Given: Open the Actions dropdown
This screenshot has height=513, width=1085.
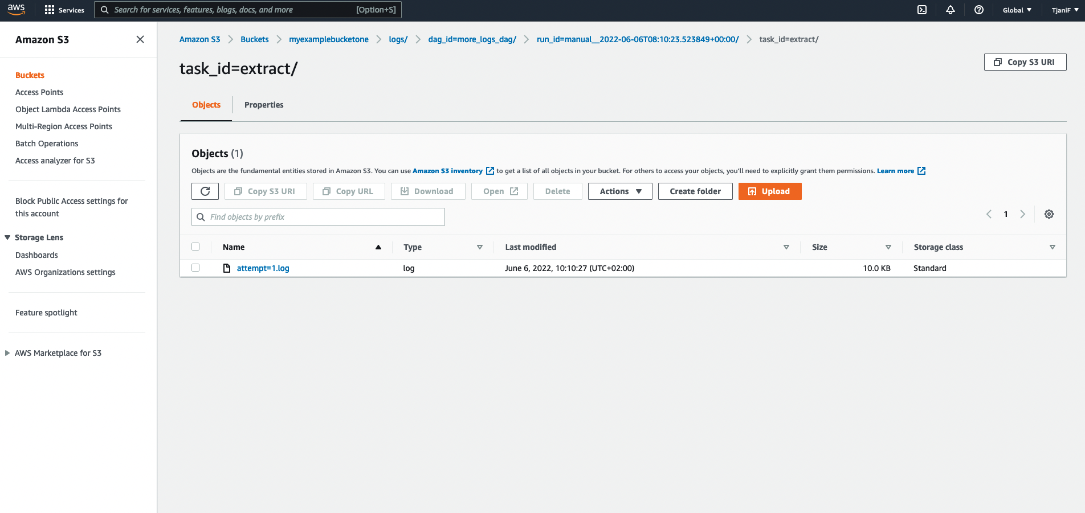Looking at the screenshot, I should coord(619,191).
